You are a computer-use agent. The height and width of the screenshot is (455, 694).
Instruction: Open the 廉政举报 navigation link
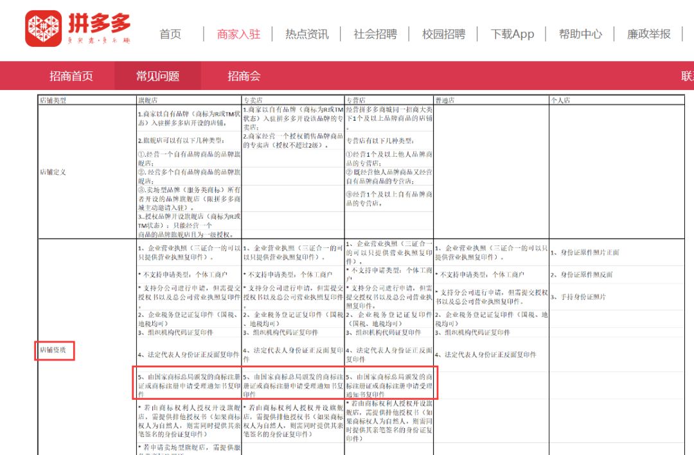coord(649,34)
